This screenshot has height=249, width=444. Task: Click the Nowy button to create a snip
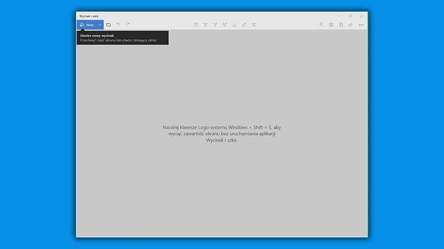pyautogui.click(x=86, y=25)
